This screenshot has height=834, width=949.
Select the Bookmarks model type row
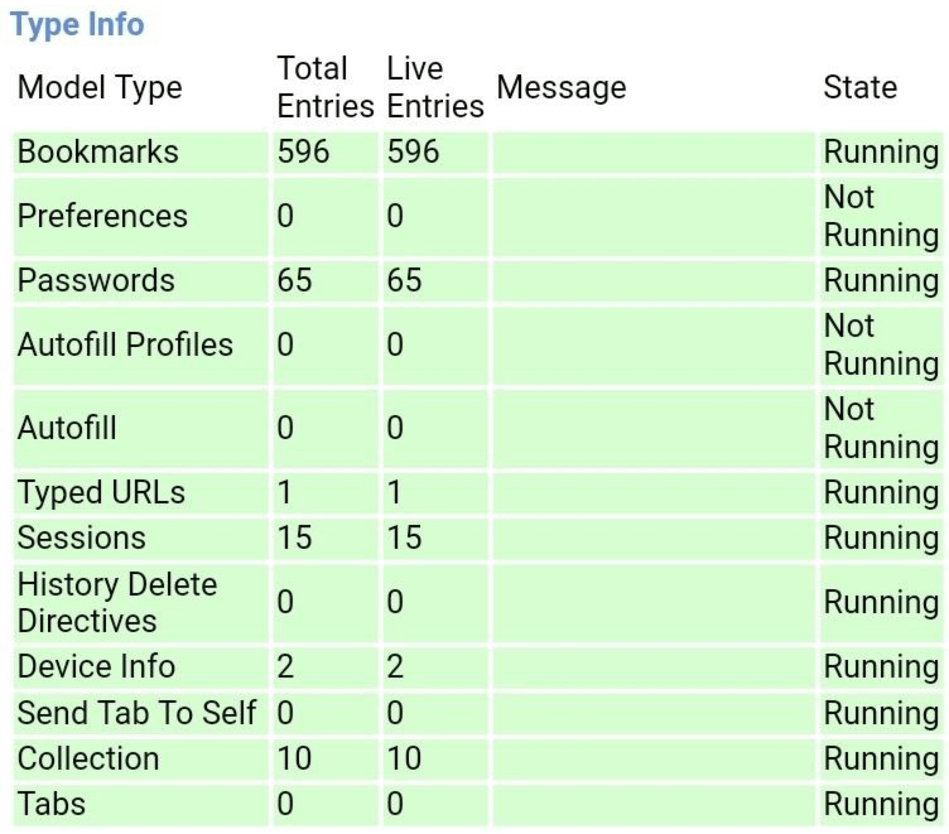[478, 152]
